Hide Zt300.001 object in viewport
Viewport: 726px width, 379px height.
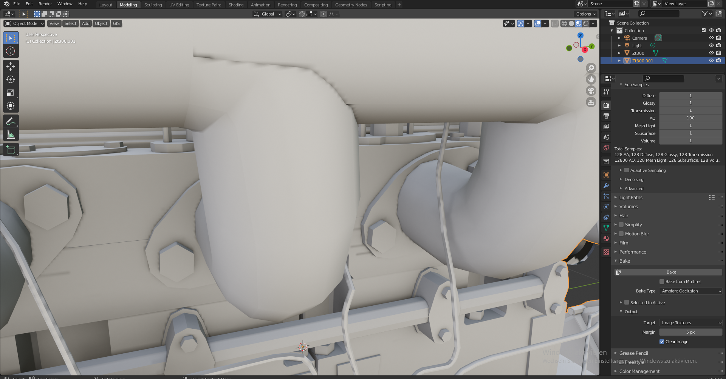coord(711,60)
